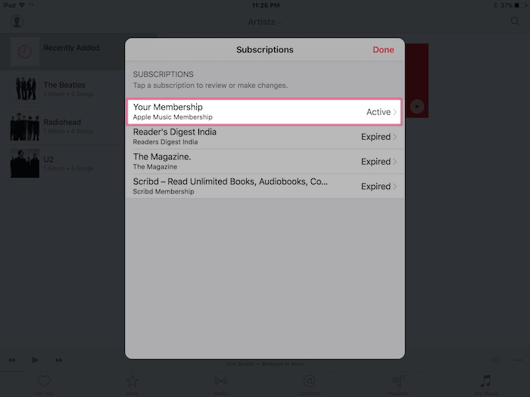
Task: Switch to New tab
Action: [132, 385]
